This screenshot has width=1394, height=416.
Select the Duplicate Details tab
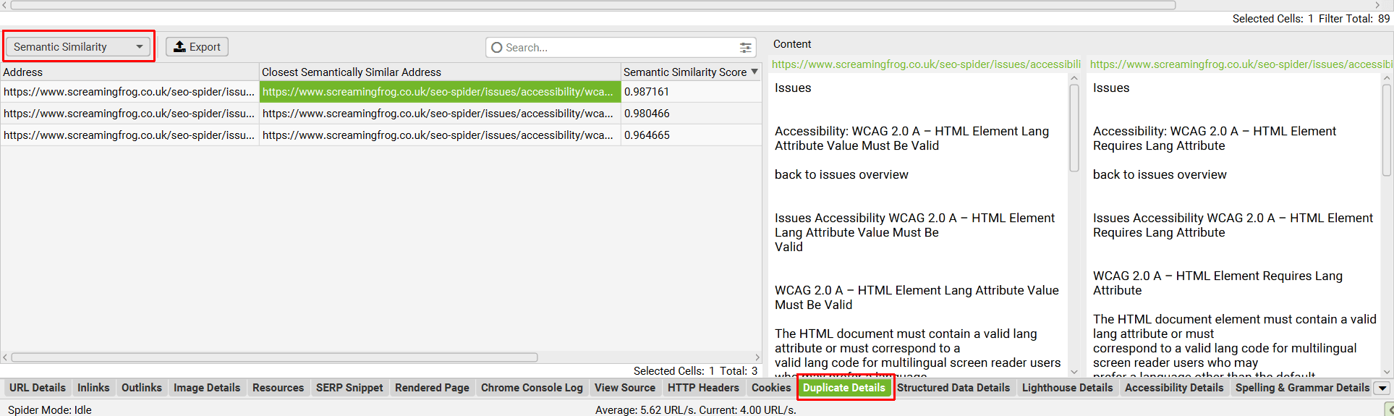(x=844, y=388)
